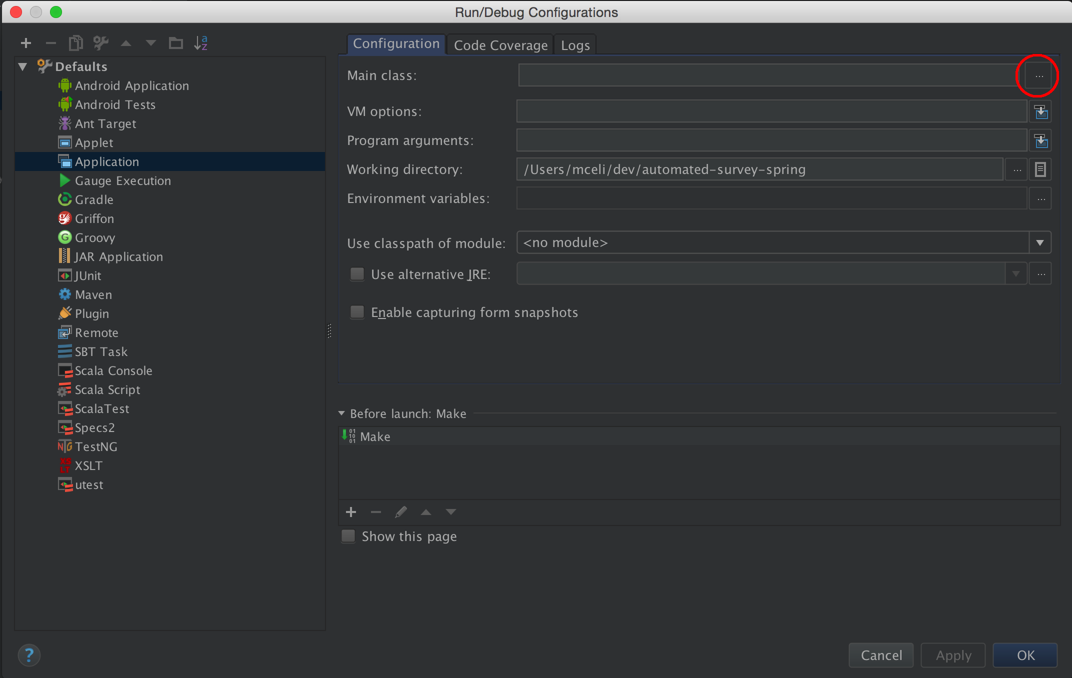Edit environment variables ellipsis button
The image size is (1072, 678).
[x=1040, y=198]
